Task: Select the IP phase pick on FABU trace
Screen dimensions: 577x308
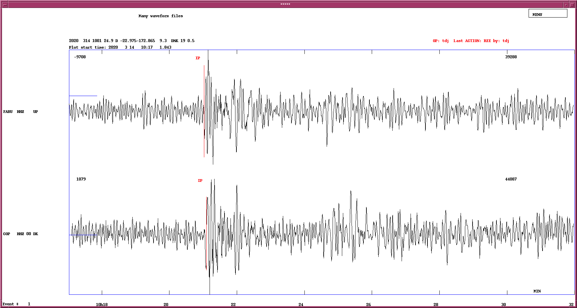Action: [198, 58]
